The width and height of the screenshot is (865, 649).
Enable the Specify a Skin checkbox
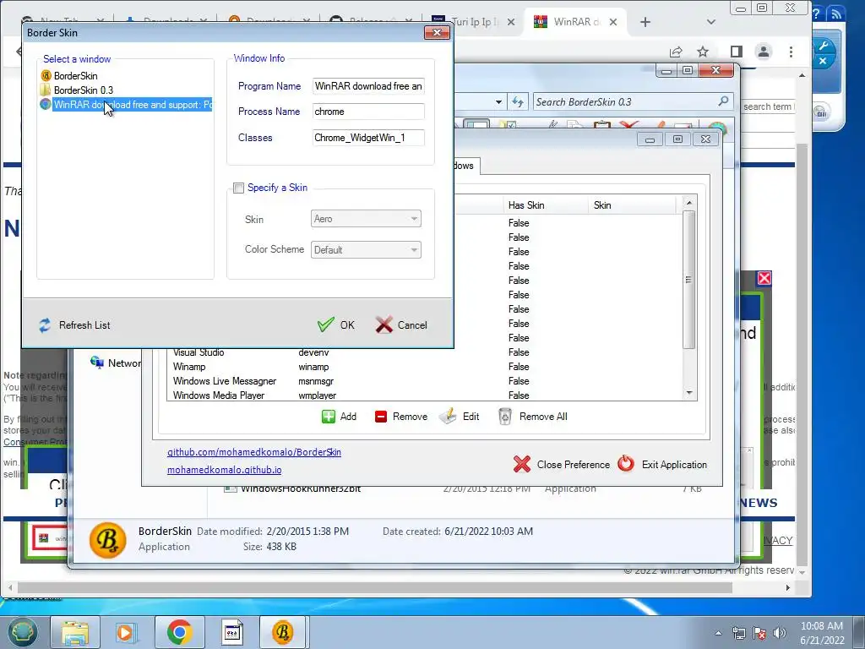pyautogui.click(x=238, y=188)
